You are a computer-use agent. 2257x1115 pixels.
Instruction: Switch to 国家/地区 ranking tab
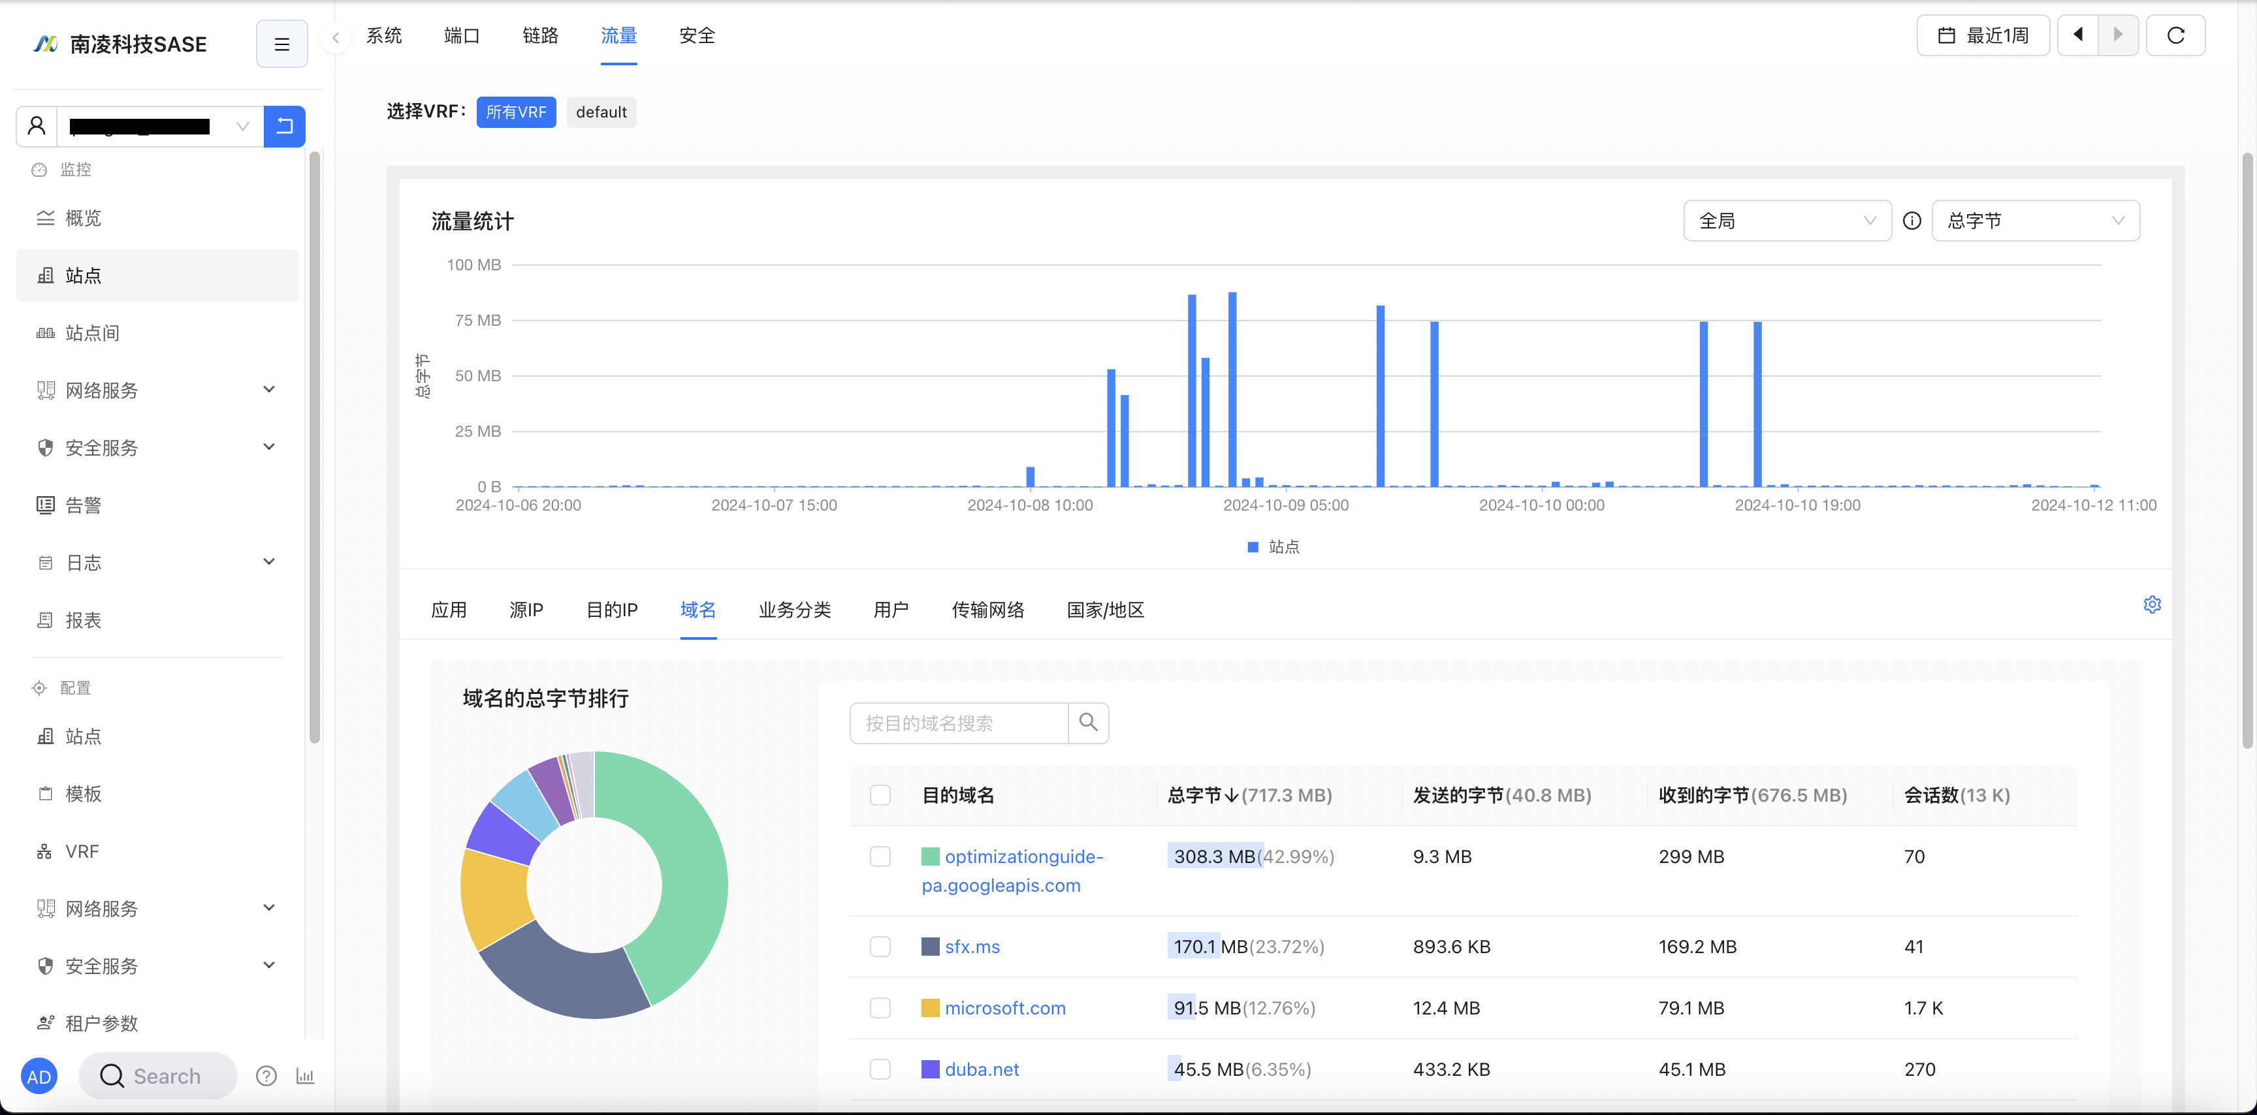point(1106,610)
